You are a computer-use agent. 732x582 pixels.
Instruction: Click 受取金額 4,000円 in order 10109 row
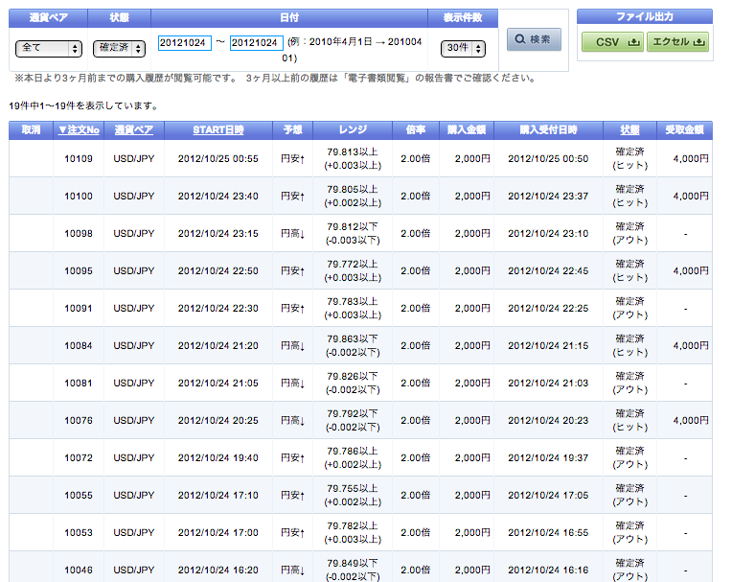pos(691,159)
